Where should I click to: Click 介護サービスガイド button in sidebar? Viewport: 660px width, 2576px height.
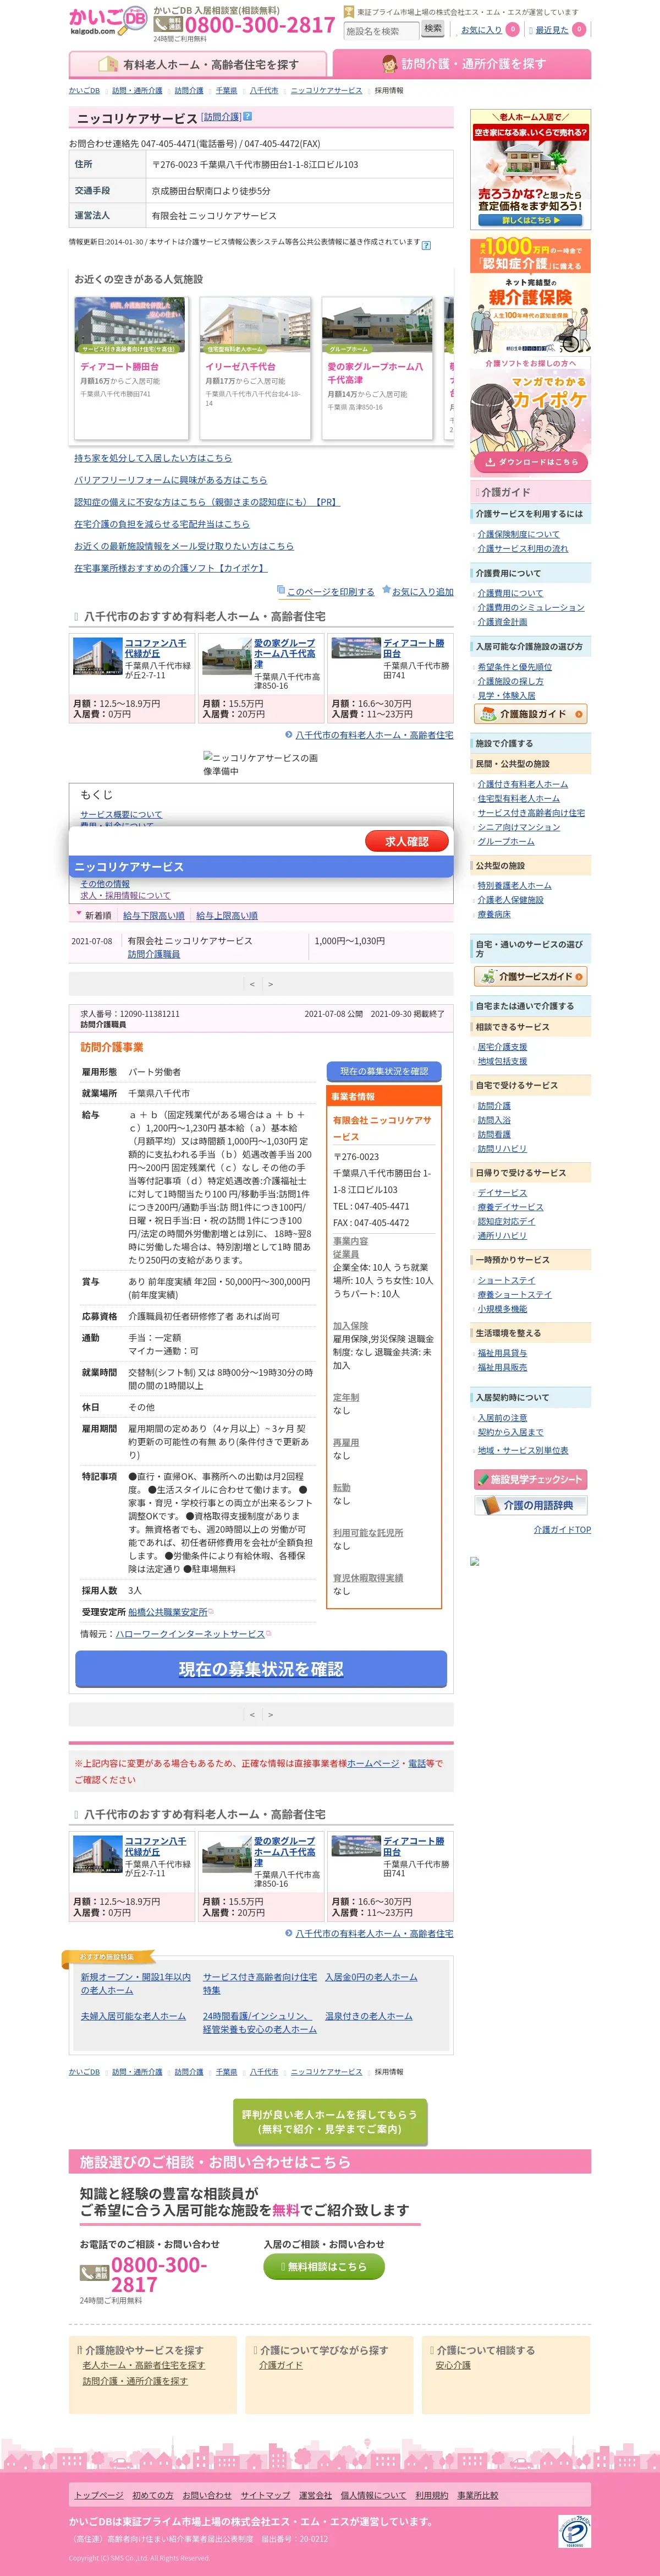coord(530,977)
